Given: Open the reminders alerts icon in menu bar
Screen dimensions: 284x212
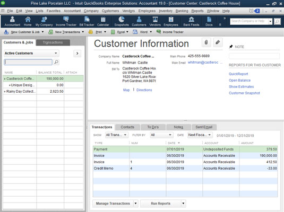Looking at the screenshot, I should point(251,11).
